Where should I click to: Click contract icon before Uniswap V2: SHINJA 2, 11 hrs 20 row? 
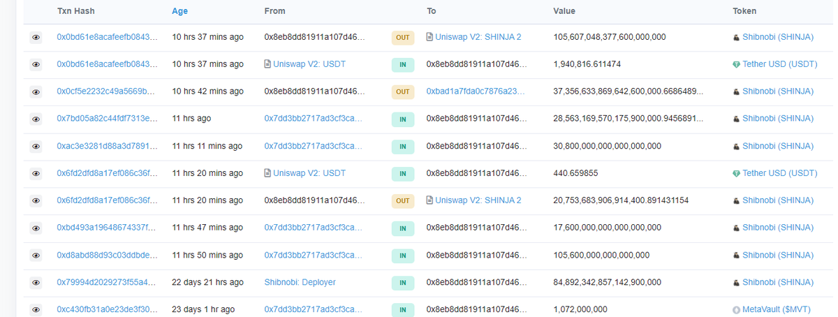[x=429, y=200]
